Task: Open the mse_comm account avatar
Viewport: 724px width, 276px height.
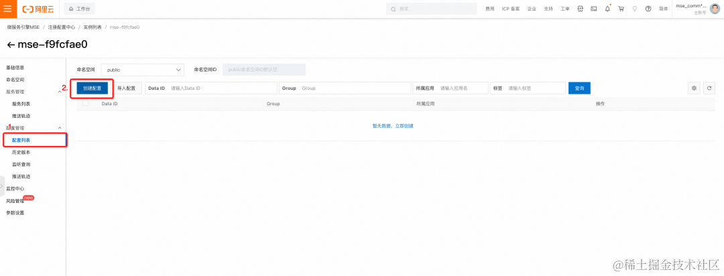Action: 715,9
